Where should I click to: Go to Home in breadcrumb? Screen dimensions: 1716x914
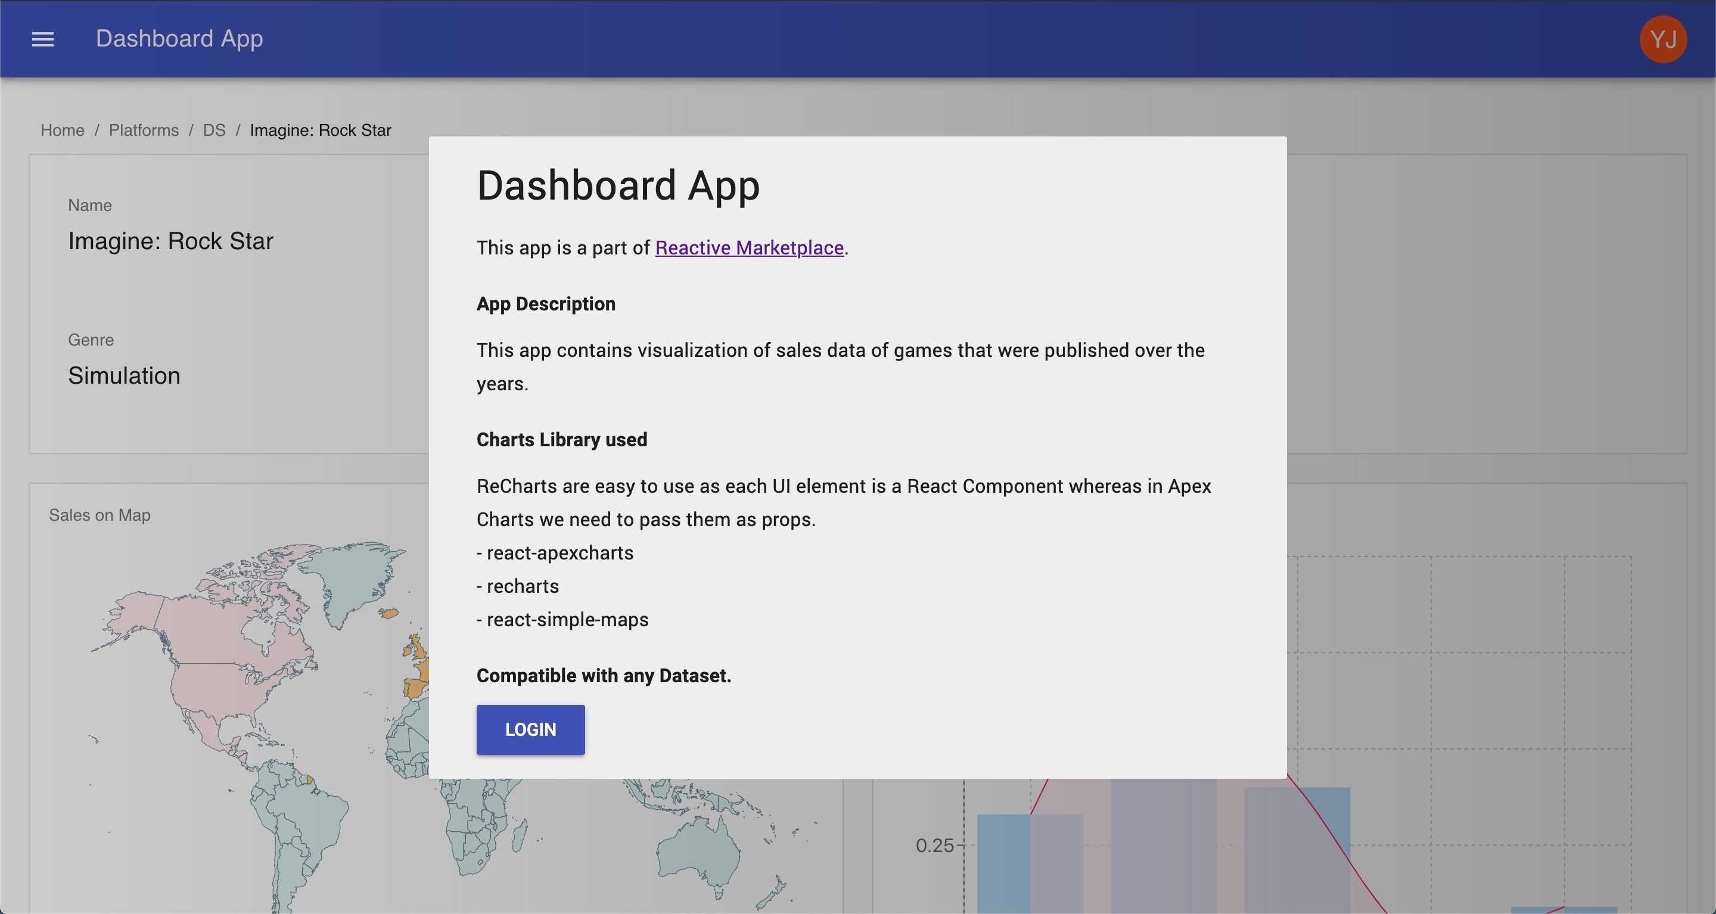click(62, 130)
